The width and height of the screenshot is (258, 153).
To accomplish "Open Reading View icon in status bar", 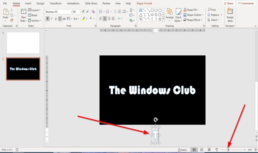I will (x=209, y=150).
